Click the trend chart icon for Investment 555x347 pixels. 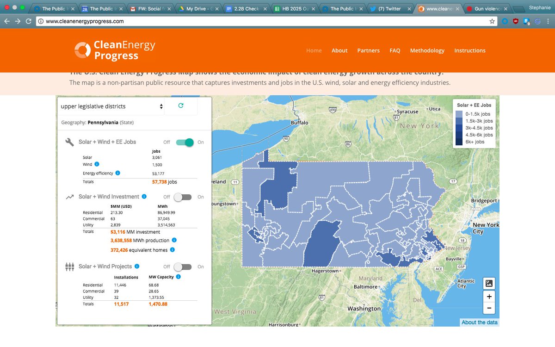pos(70,197)
